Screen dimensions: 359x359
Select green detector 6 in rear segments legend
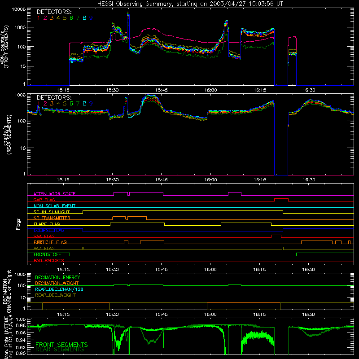tap(71, 104)
